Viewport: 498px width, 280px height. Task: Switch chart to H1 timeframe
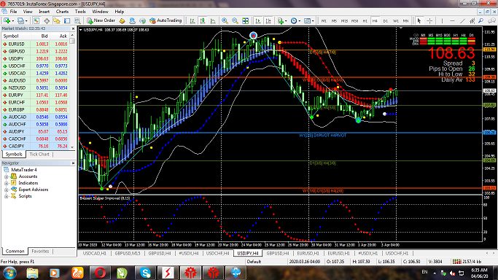[365, 20]
